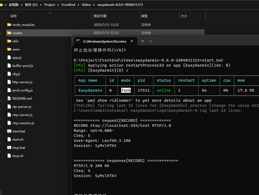Click the stop.bat batch file icon

9,148
